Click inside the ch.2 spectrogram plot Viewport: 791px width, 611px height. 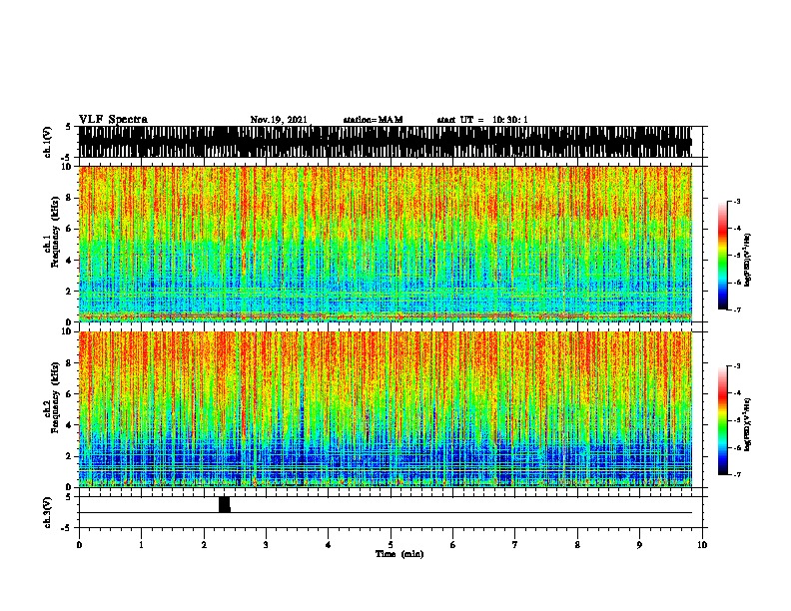pos(386,409)
